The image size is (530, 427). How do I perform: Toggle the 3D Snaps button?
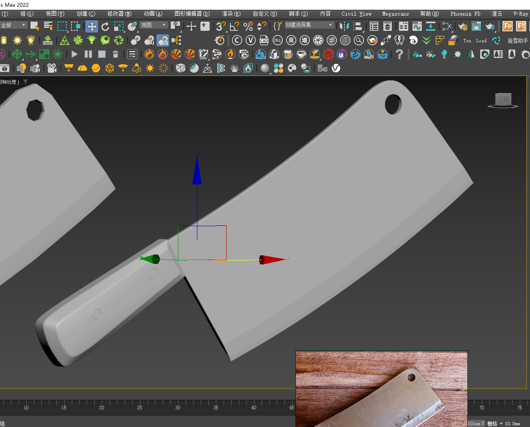(221, 27)
